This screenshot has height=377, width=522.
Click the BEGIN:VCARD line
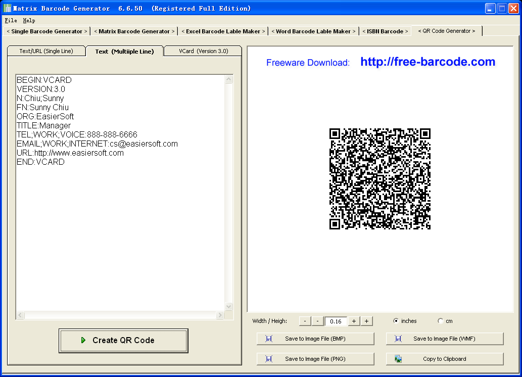[44, 80]
